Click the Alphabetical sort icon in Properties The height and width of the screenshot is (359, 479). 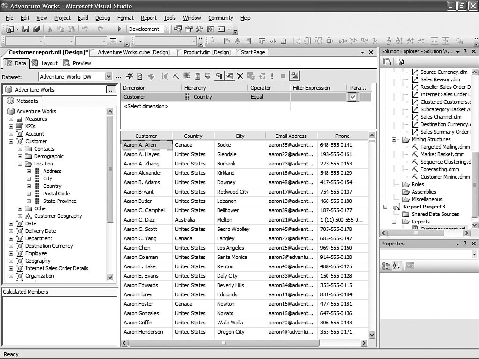pos(397,266)
